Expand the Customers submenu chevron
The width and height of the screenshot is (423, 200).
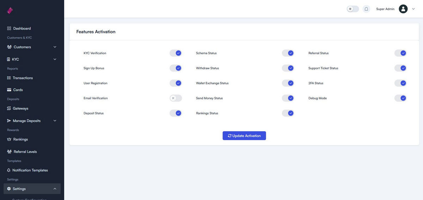coord(55,47)
